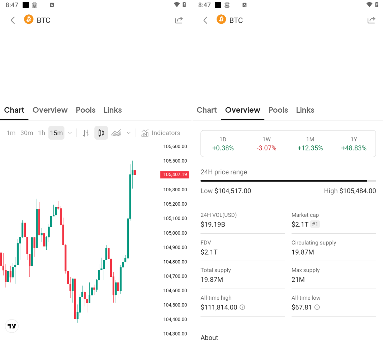The width and height of the screenshot is (383, 341).
Task: Show all-time high info icon
Action: point(242,307)
